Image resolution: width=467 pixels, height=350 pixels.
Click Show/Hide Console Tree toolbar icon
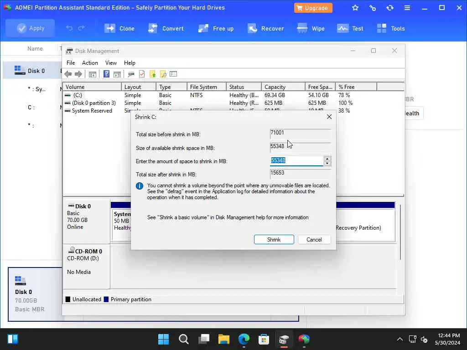pos(93,74)
